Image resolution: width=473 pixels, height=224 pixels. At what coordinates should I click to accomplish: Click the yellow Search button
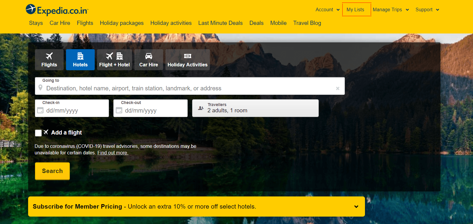pyautogui.click(x=52, y=171)
